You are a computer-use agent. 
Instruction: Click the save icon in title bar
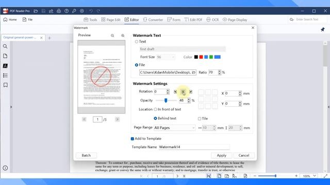click(x=43, y=11)
